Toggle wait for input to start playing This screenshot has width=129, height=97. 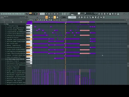49,14
